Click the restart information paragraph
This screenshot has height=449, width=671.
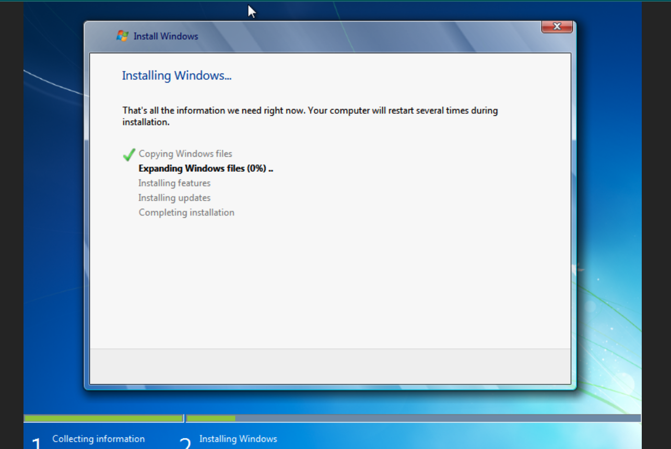pyautogui.click(x=310, y=116)
